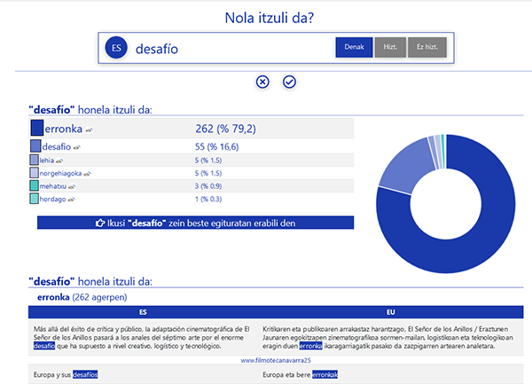Click the ES language circle badge

pyautogui.click(x=116, y=49)
